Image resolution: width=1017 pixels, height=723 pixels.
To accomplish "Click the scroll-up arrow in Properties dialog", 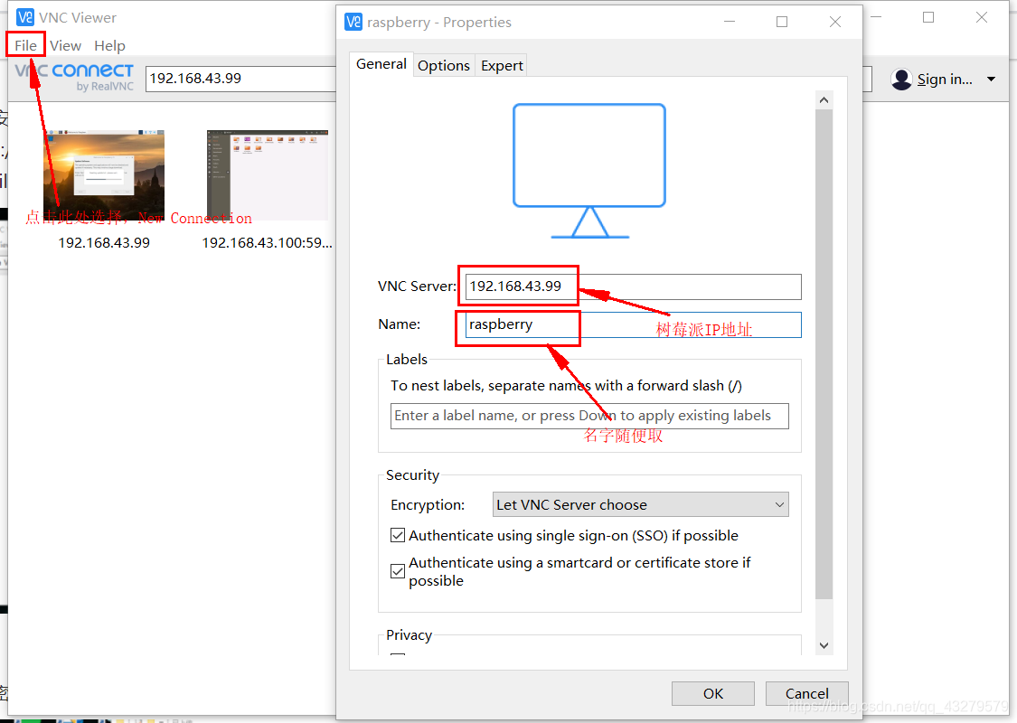I will pos(824,99).
